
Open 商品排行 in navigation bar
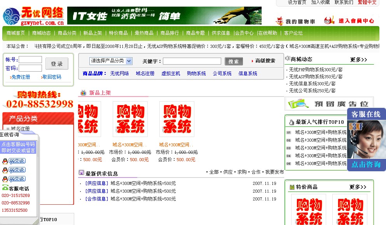[x=169, y=33]
